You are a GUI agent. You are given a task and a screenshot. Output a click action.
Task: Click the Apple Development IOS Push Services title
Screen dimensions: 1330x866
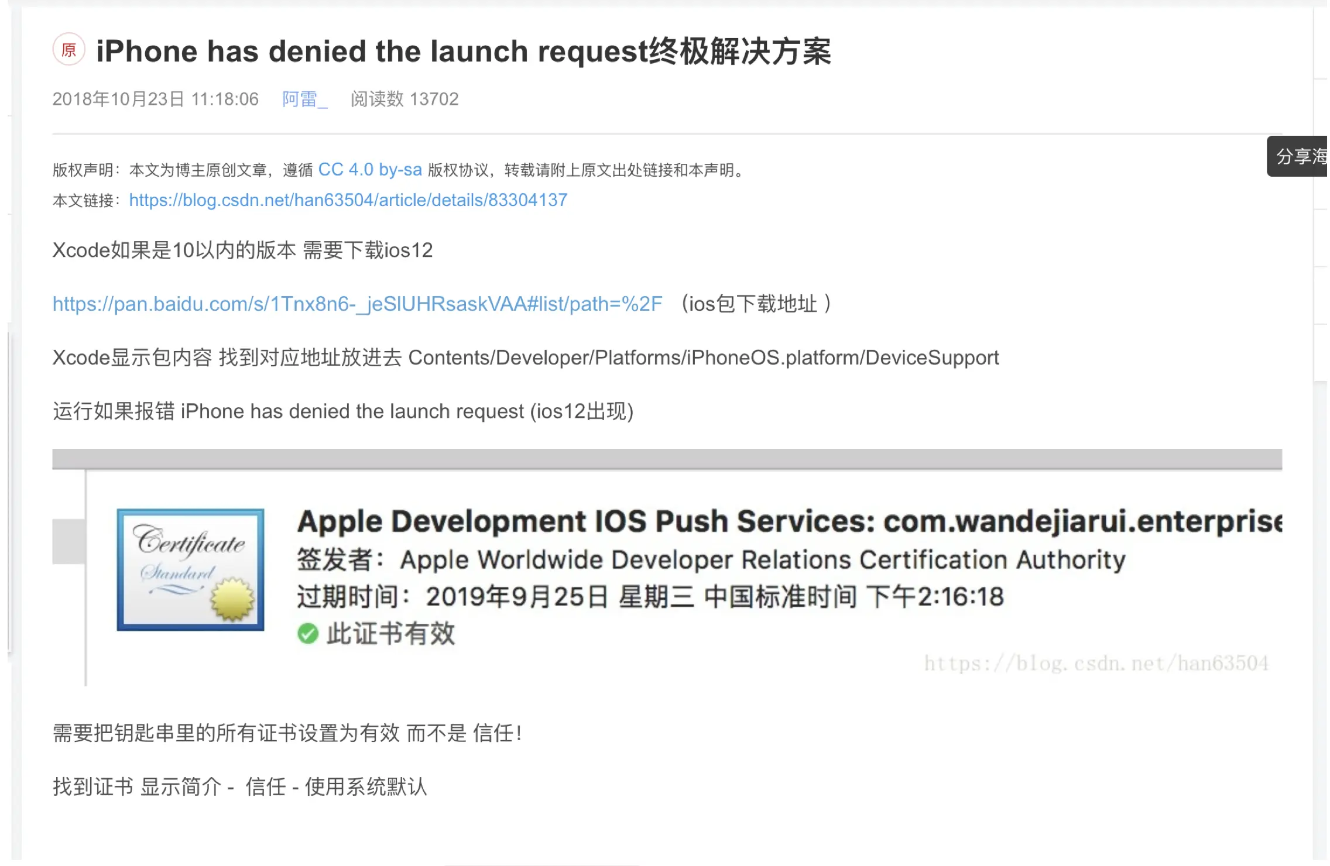pos(789,521)
